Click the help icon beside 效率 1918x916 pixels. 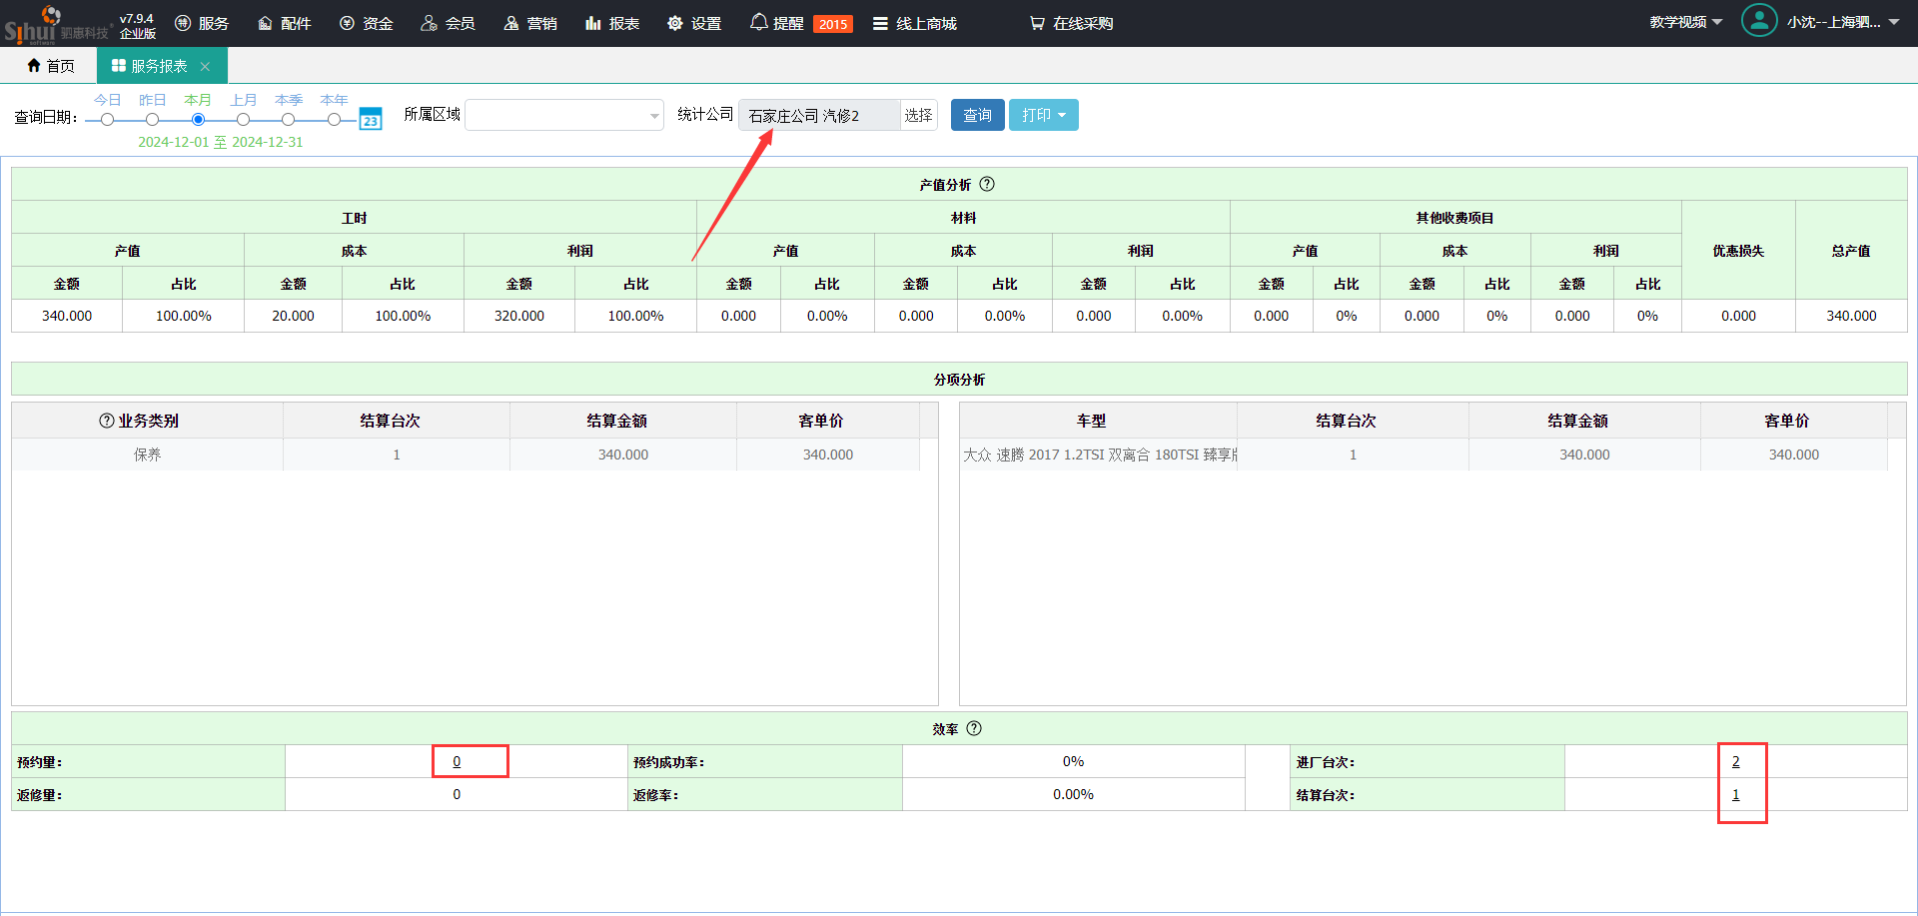(x=974, y=728)
